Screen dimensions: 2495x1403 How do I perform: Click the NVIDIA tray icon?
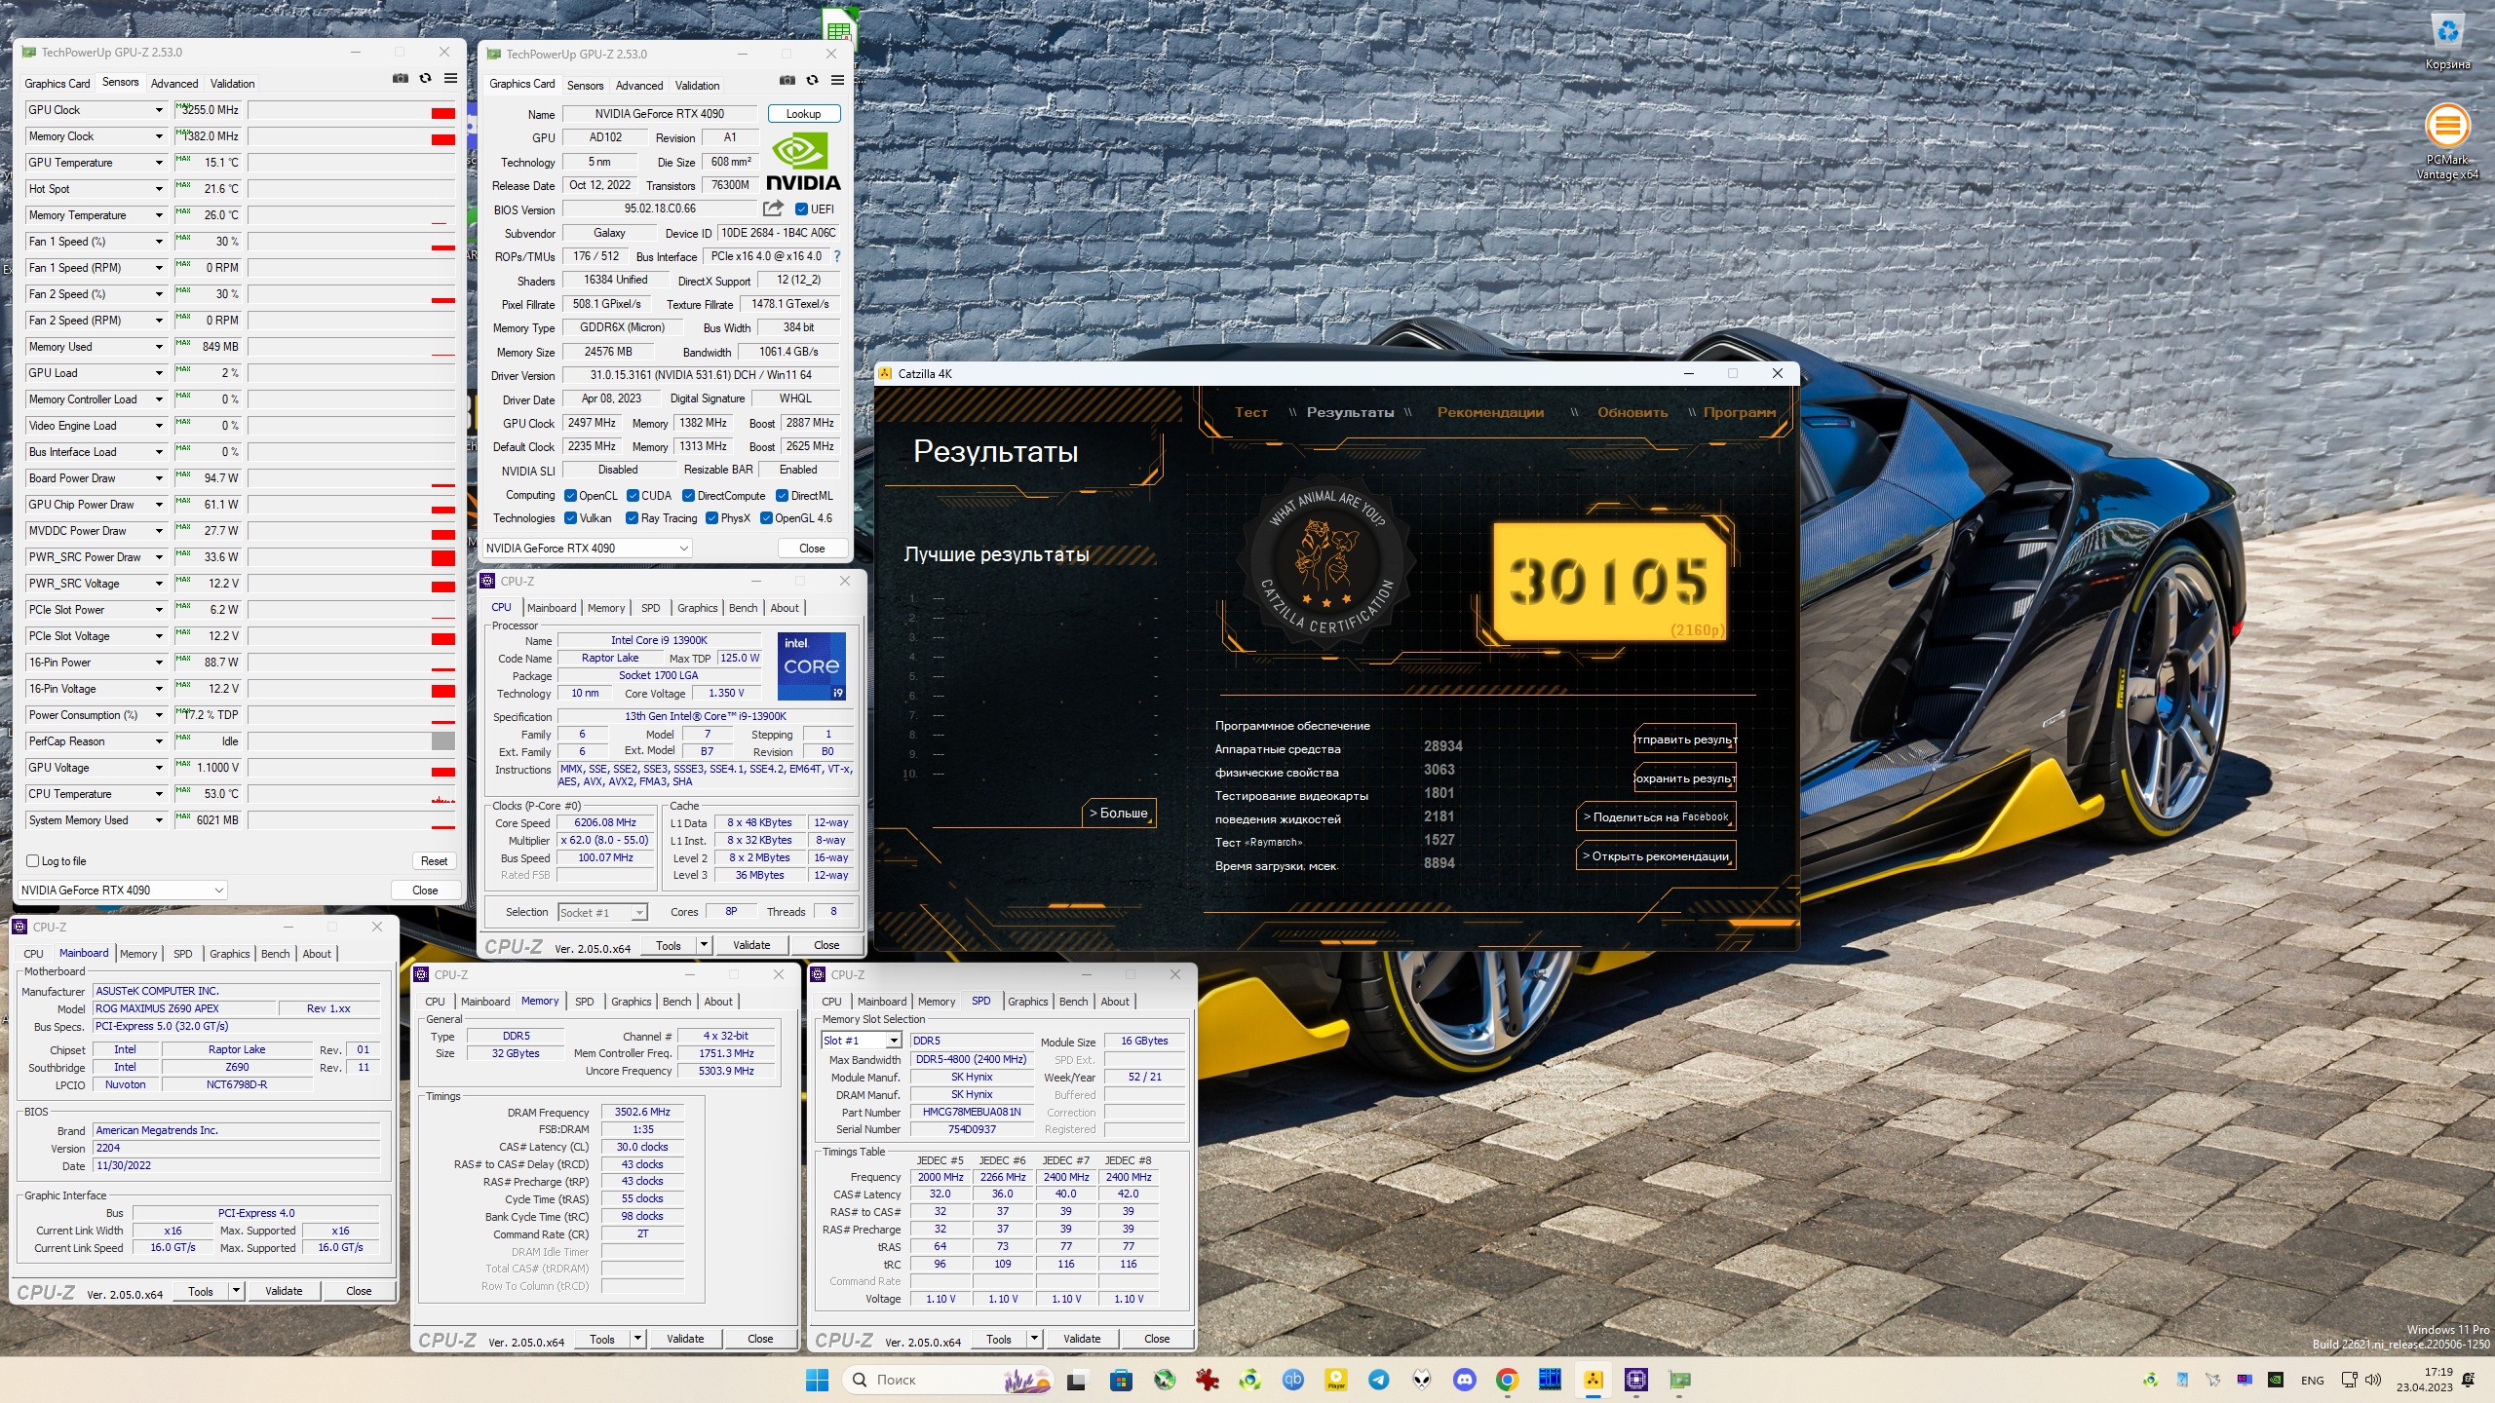2275,1380
